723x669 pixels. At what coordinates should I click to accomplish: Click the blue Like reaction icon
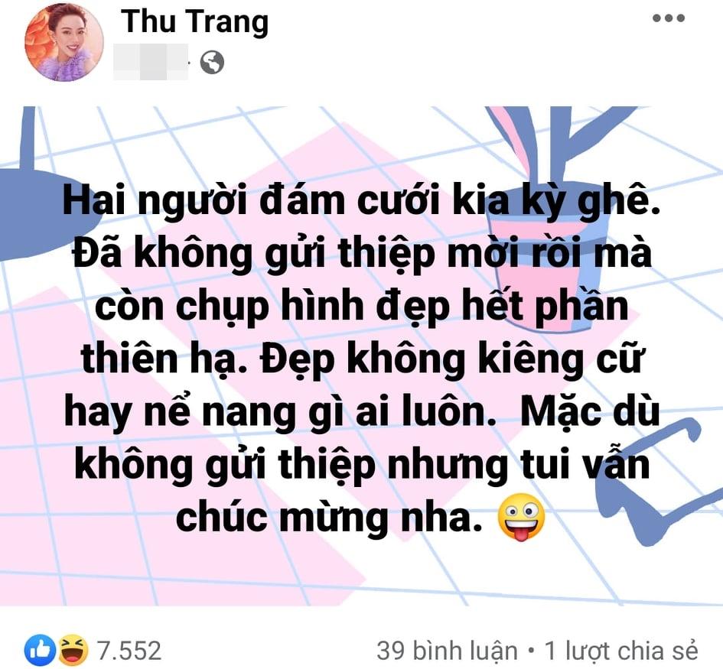click(x=40, y=650)
